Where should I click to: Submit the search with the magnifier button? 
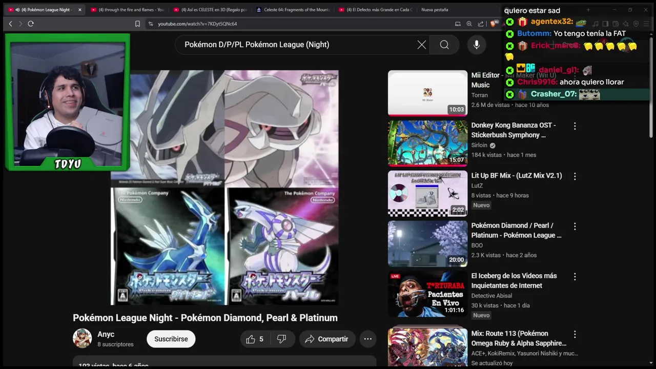(x=444, y=45)
